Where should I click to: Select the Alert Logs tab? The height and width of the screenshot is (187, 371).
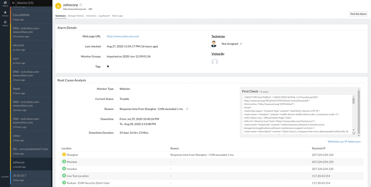[117, 16]
